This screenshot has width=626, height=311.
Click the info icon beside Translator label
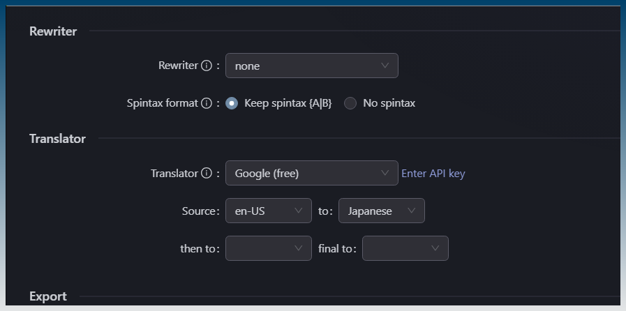206,174
